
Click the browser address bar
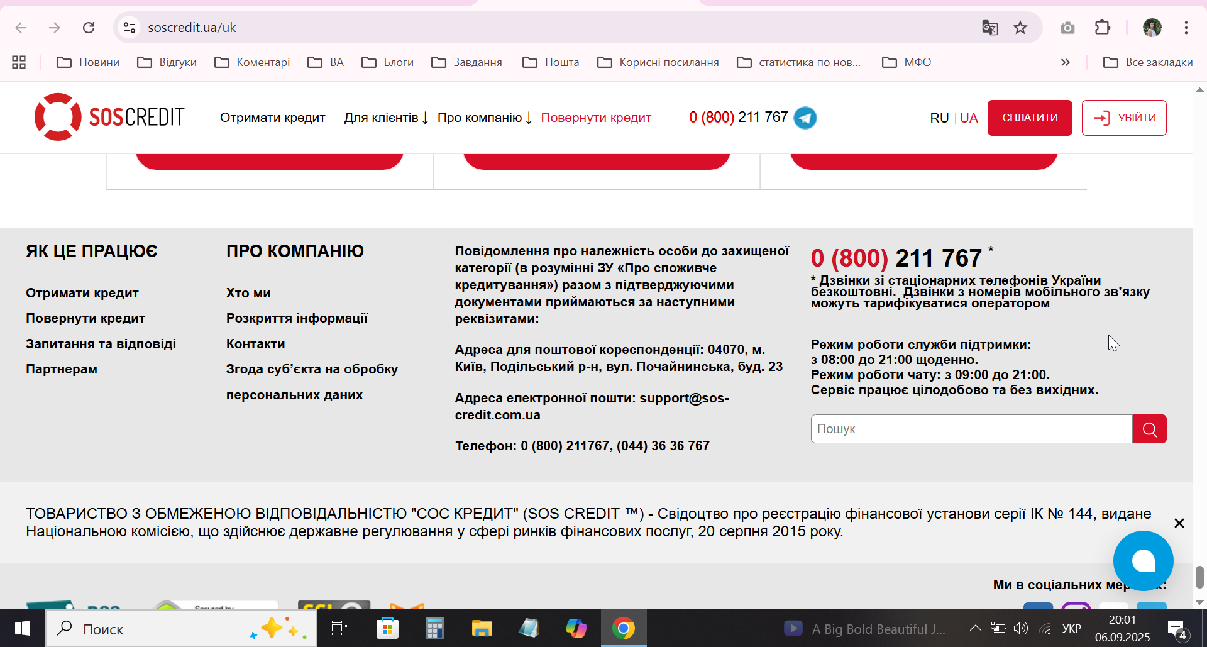[x=553, y=28]
